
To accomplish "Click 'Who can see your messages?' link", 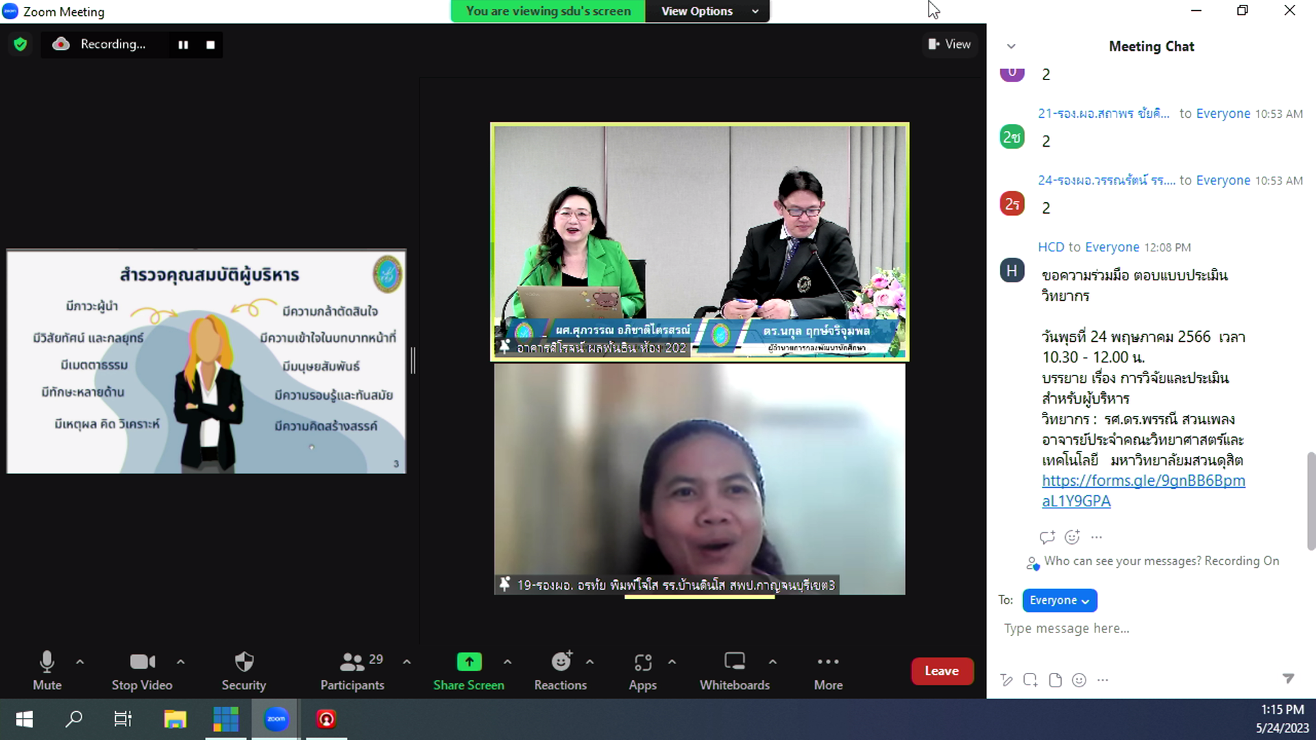I will pyautogui.click(x=1123, y=561).
